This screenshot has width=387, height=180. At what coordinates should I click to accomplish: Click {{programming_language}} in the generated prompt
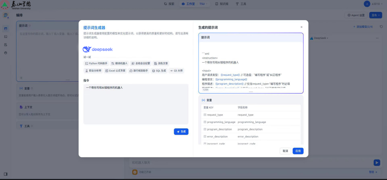point(231,79)
